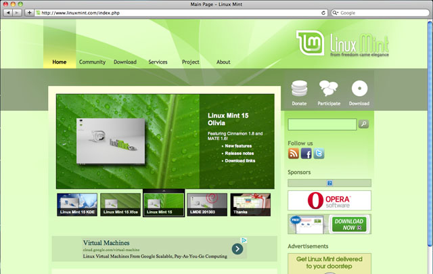The height and width of the screenshot is (274, 433).
Task: Click the browser forward arrow button
Action: tap(17, 13)
